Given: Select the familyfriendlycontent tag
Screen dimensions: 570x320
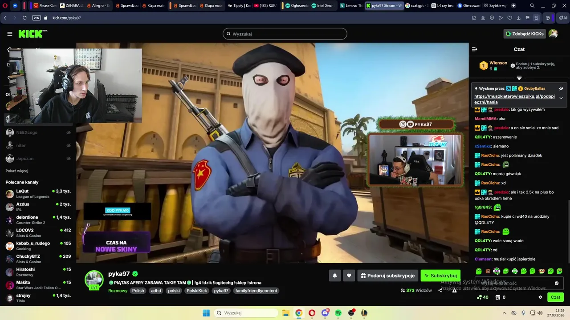Looking at the screenshot, I should tap(256, 291).
